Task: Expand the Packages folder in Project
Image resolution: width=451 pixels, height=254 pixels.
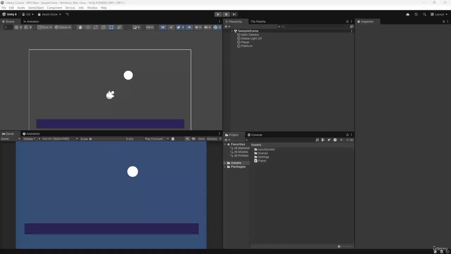Action: pyautogui.click(x=225, y=167)
